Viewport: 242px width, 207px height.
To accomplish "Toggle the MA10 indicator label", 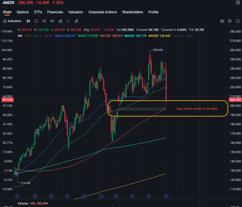I will (38, 36).
